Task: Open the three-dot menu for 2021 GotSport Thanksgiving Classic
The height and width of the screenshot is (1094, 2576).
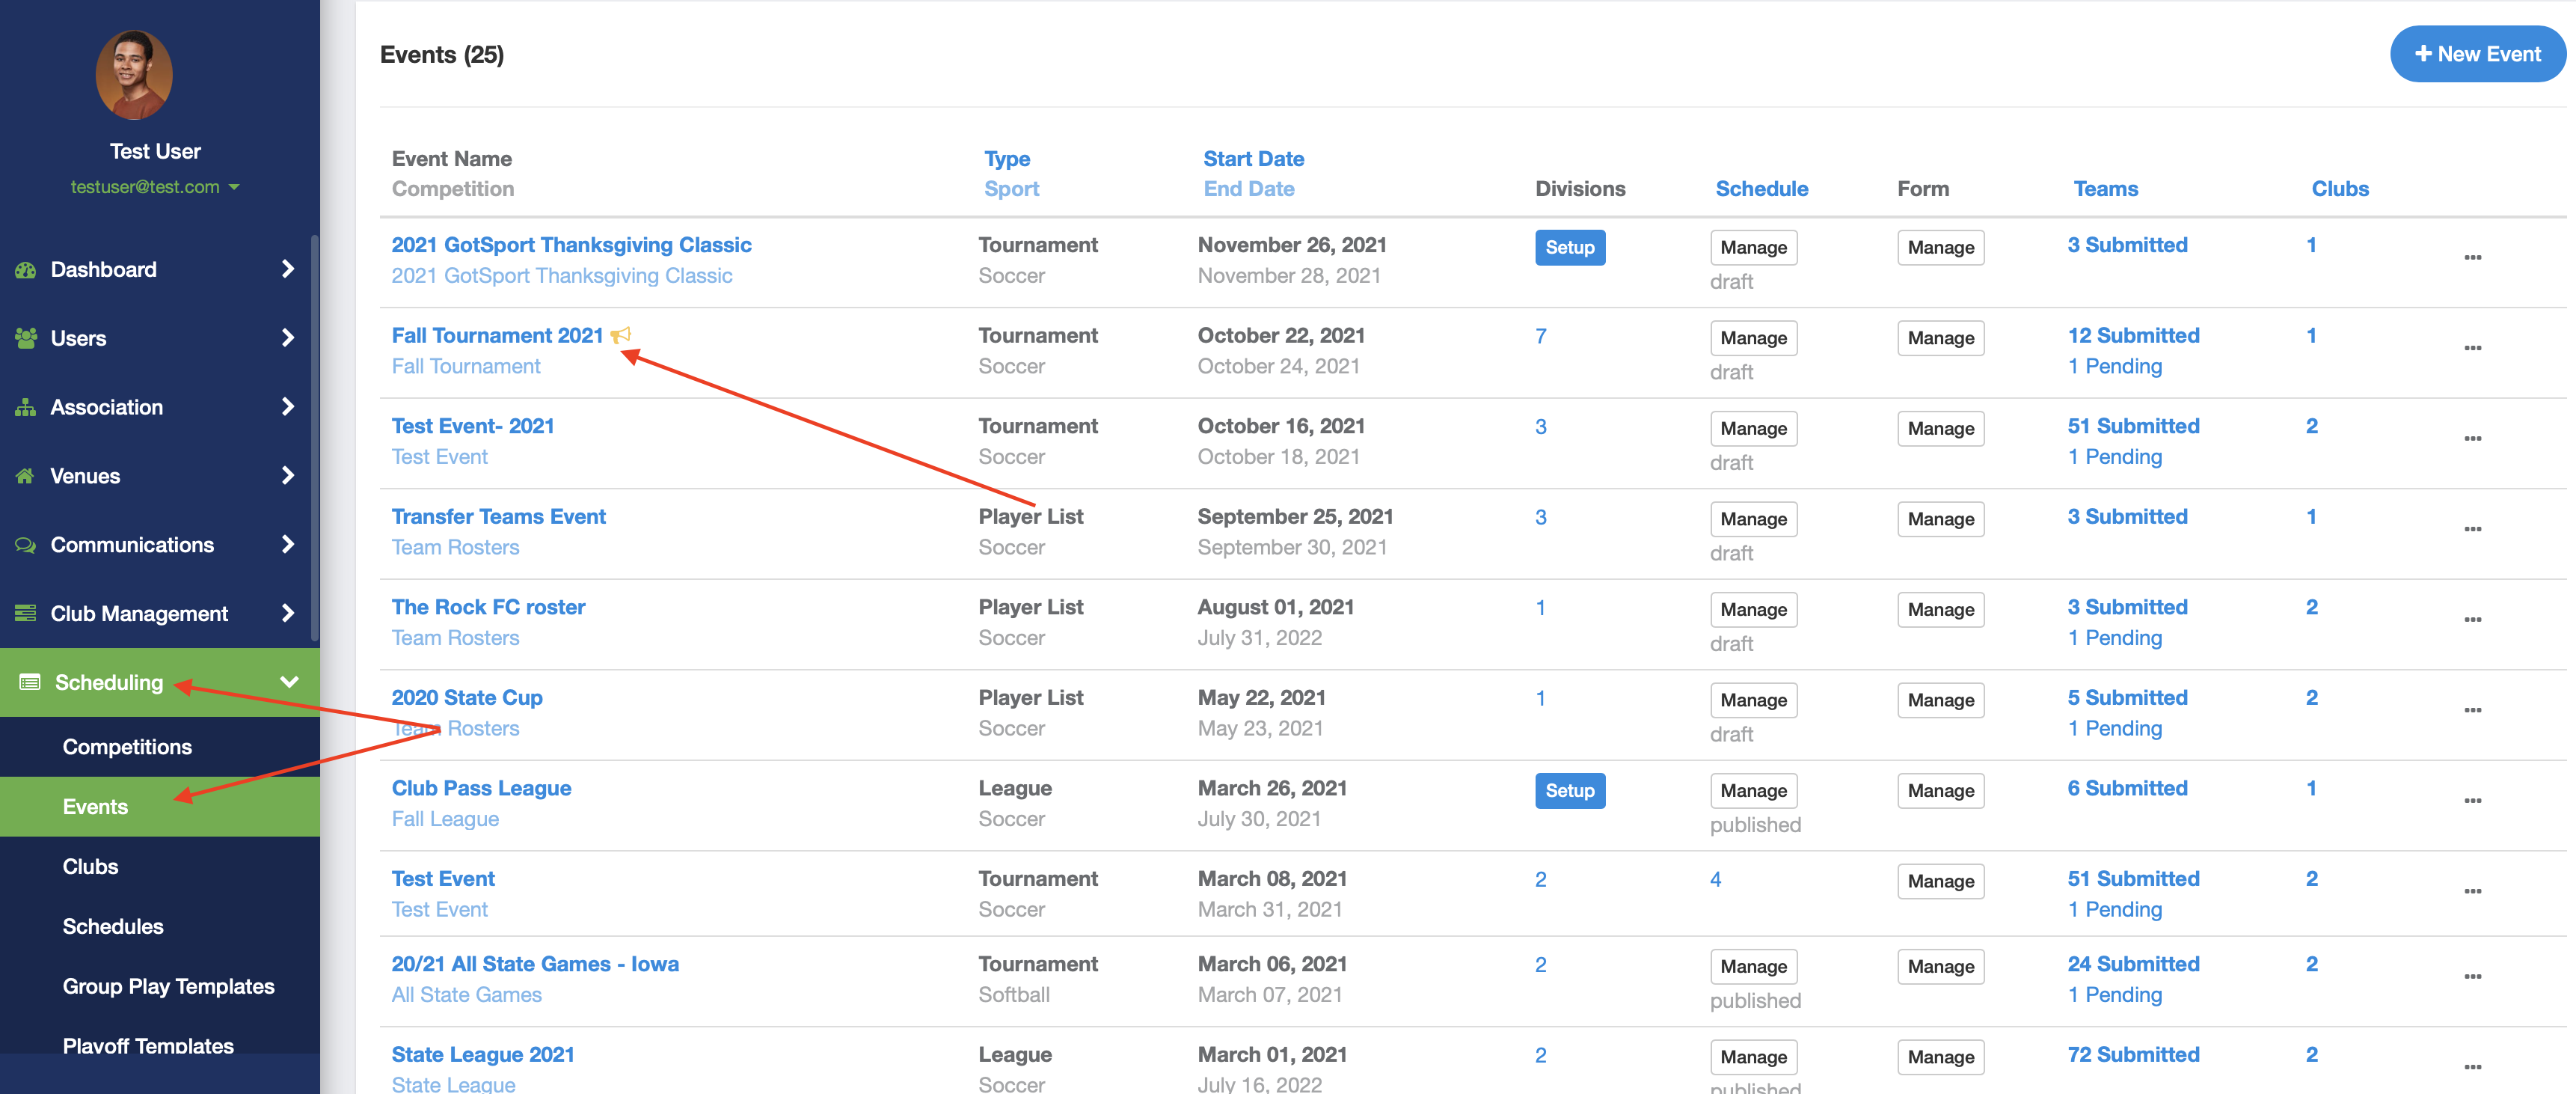Action: (2472, 258)
